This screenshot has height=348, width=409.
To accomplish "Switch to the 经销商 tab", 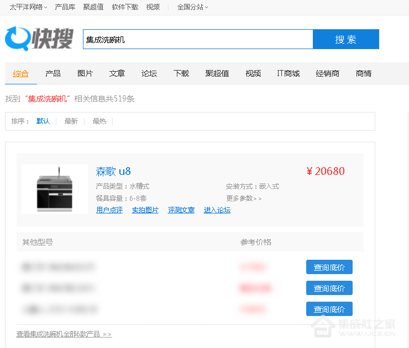I will [x=328, y=74].
